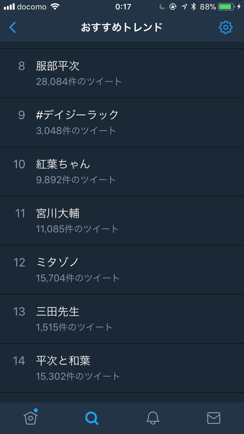Tap the back arrow icon
The image size is (244, 434).
click(x=13, y=28)
